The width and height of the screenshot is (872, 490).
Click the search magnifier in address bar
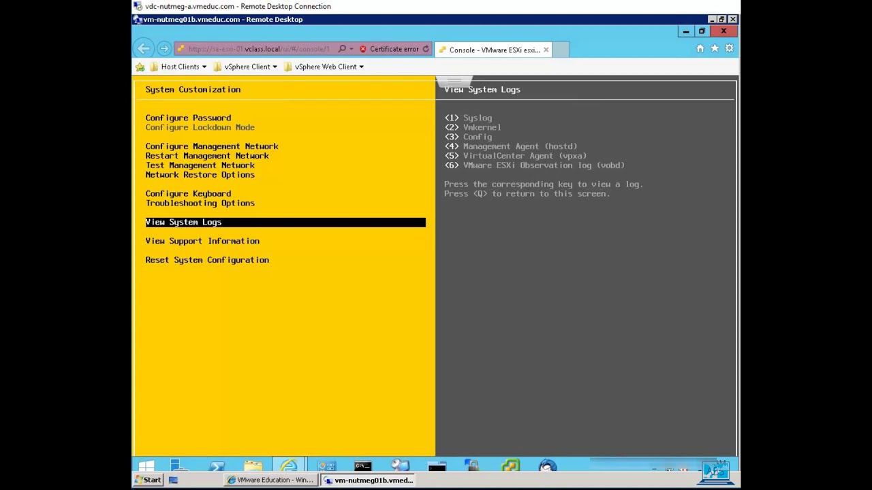[x=342, y=49]
